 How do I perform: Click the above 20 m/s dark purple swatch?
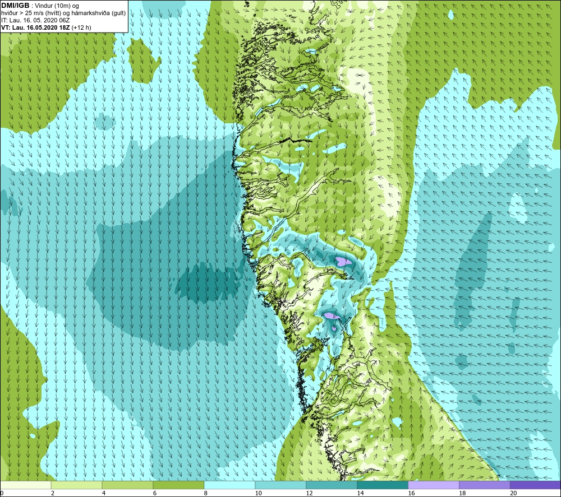click(x=535, y=485)
